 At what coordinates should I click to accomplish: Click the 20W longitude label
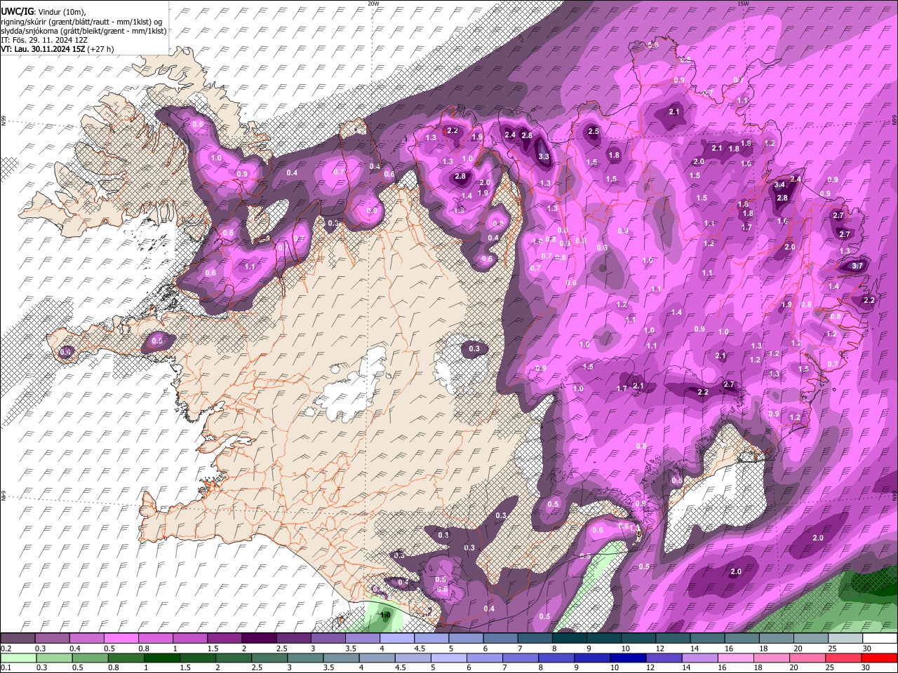pyautogui.click(x=373, y=4)
